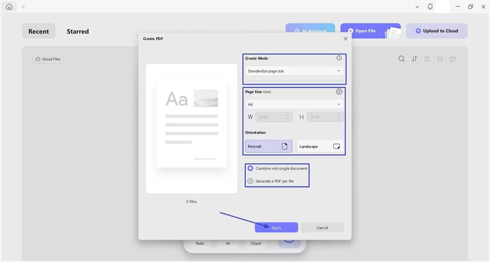Viewport: 490px width, 262px height.
Task: Cancel the Create PDF dialog
Action: coord(322,227)
